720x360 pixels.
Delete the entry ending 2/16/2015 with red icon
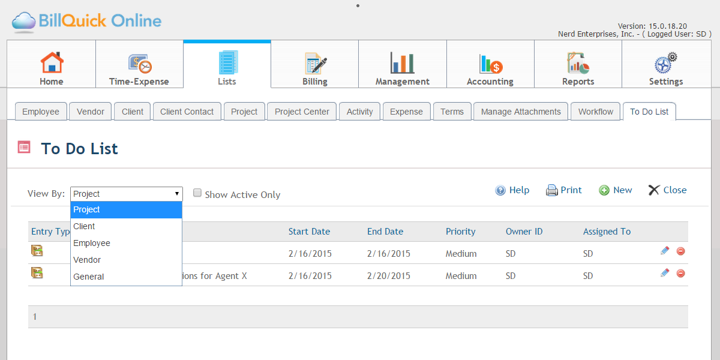point(680,251)
